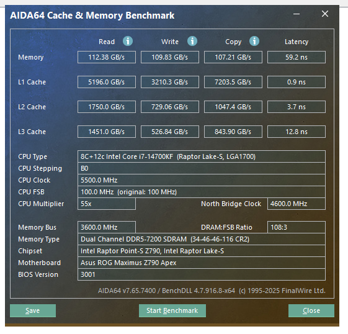Click the Memory Bus field 3600.0 MHz
The width and height of the screenshot is (348, 334).
coord(107,227)
